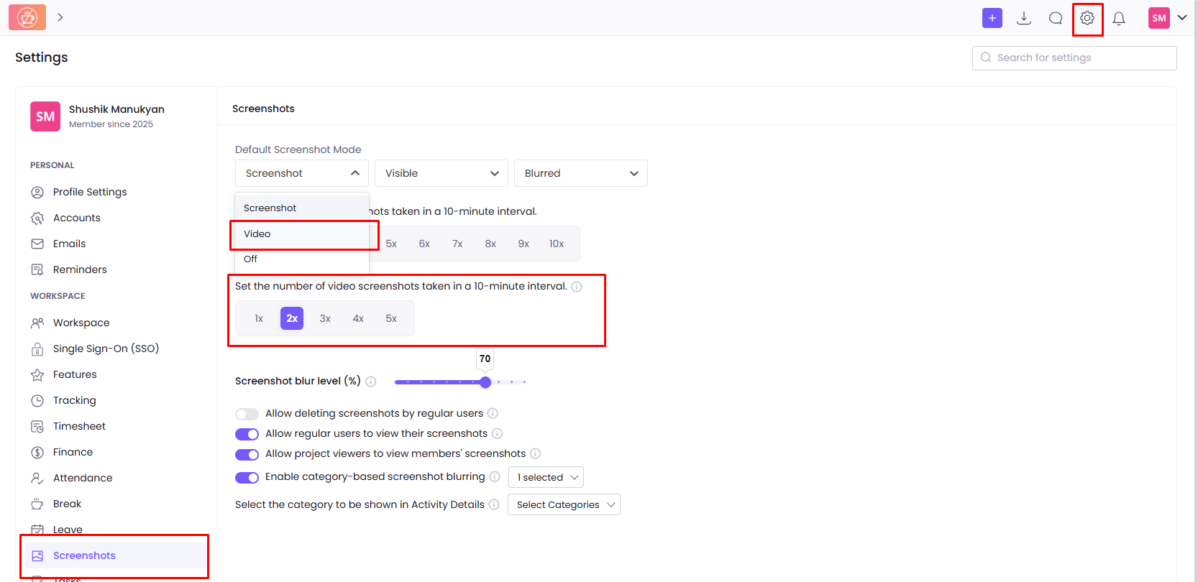Click the purple plus add button

point(992,18)
